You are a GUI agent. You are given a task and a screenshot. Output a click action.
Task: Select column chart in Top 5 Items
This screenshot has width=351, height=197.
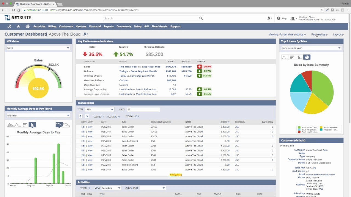[299, 57]
